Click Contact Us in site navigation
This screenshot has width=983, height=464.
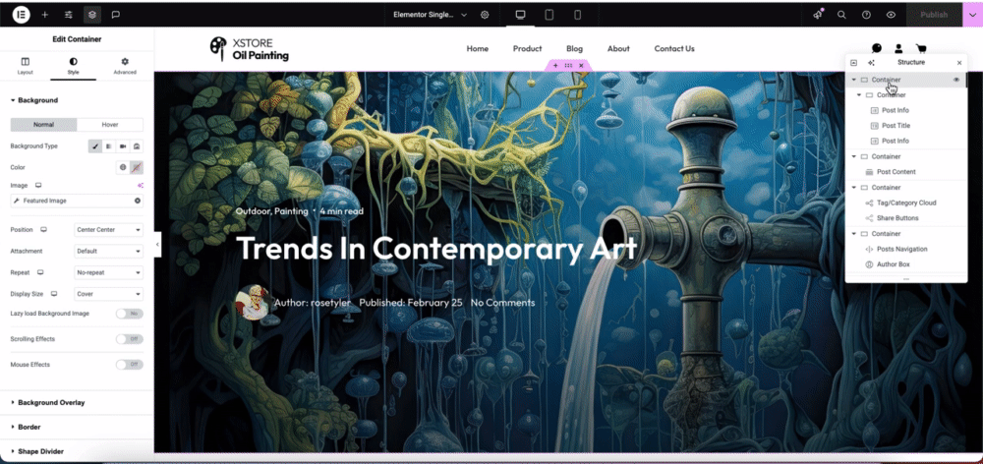674,49
